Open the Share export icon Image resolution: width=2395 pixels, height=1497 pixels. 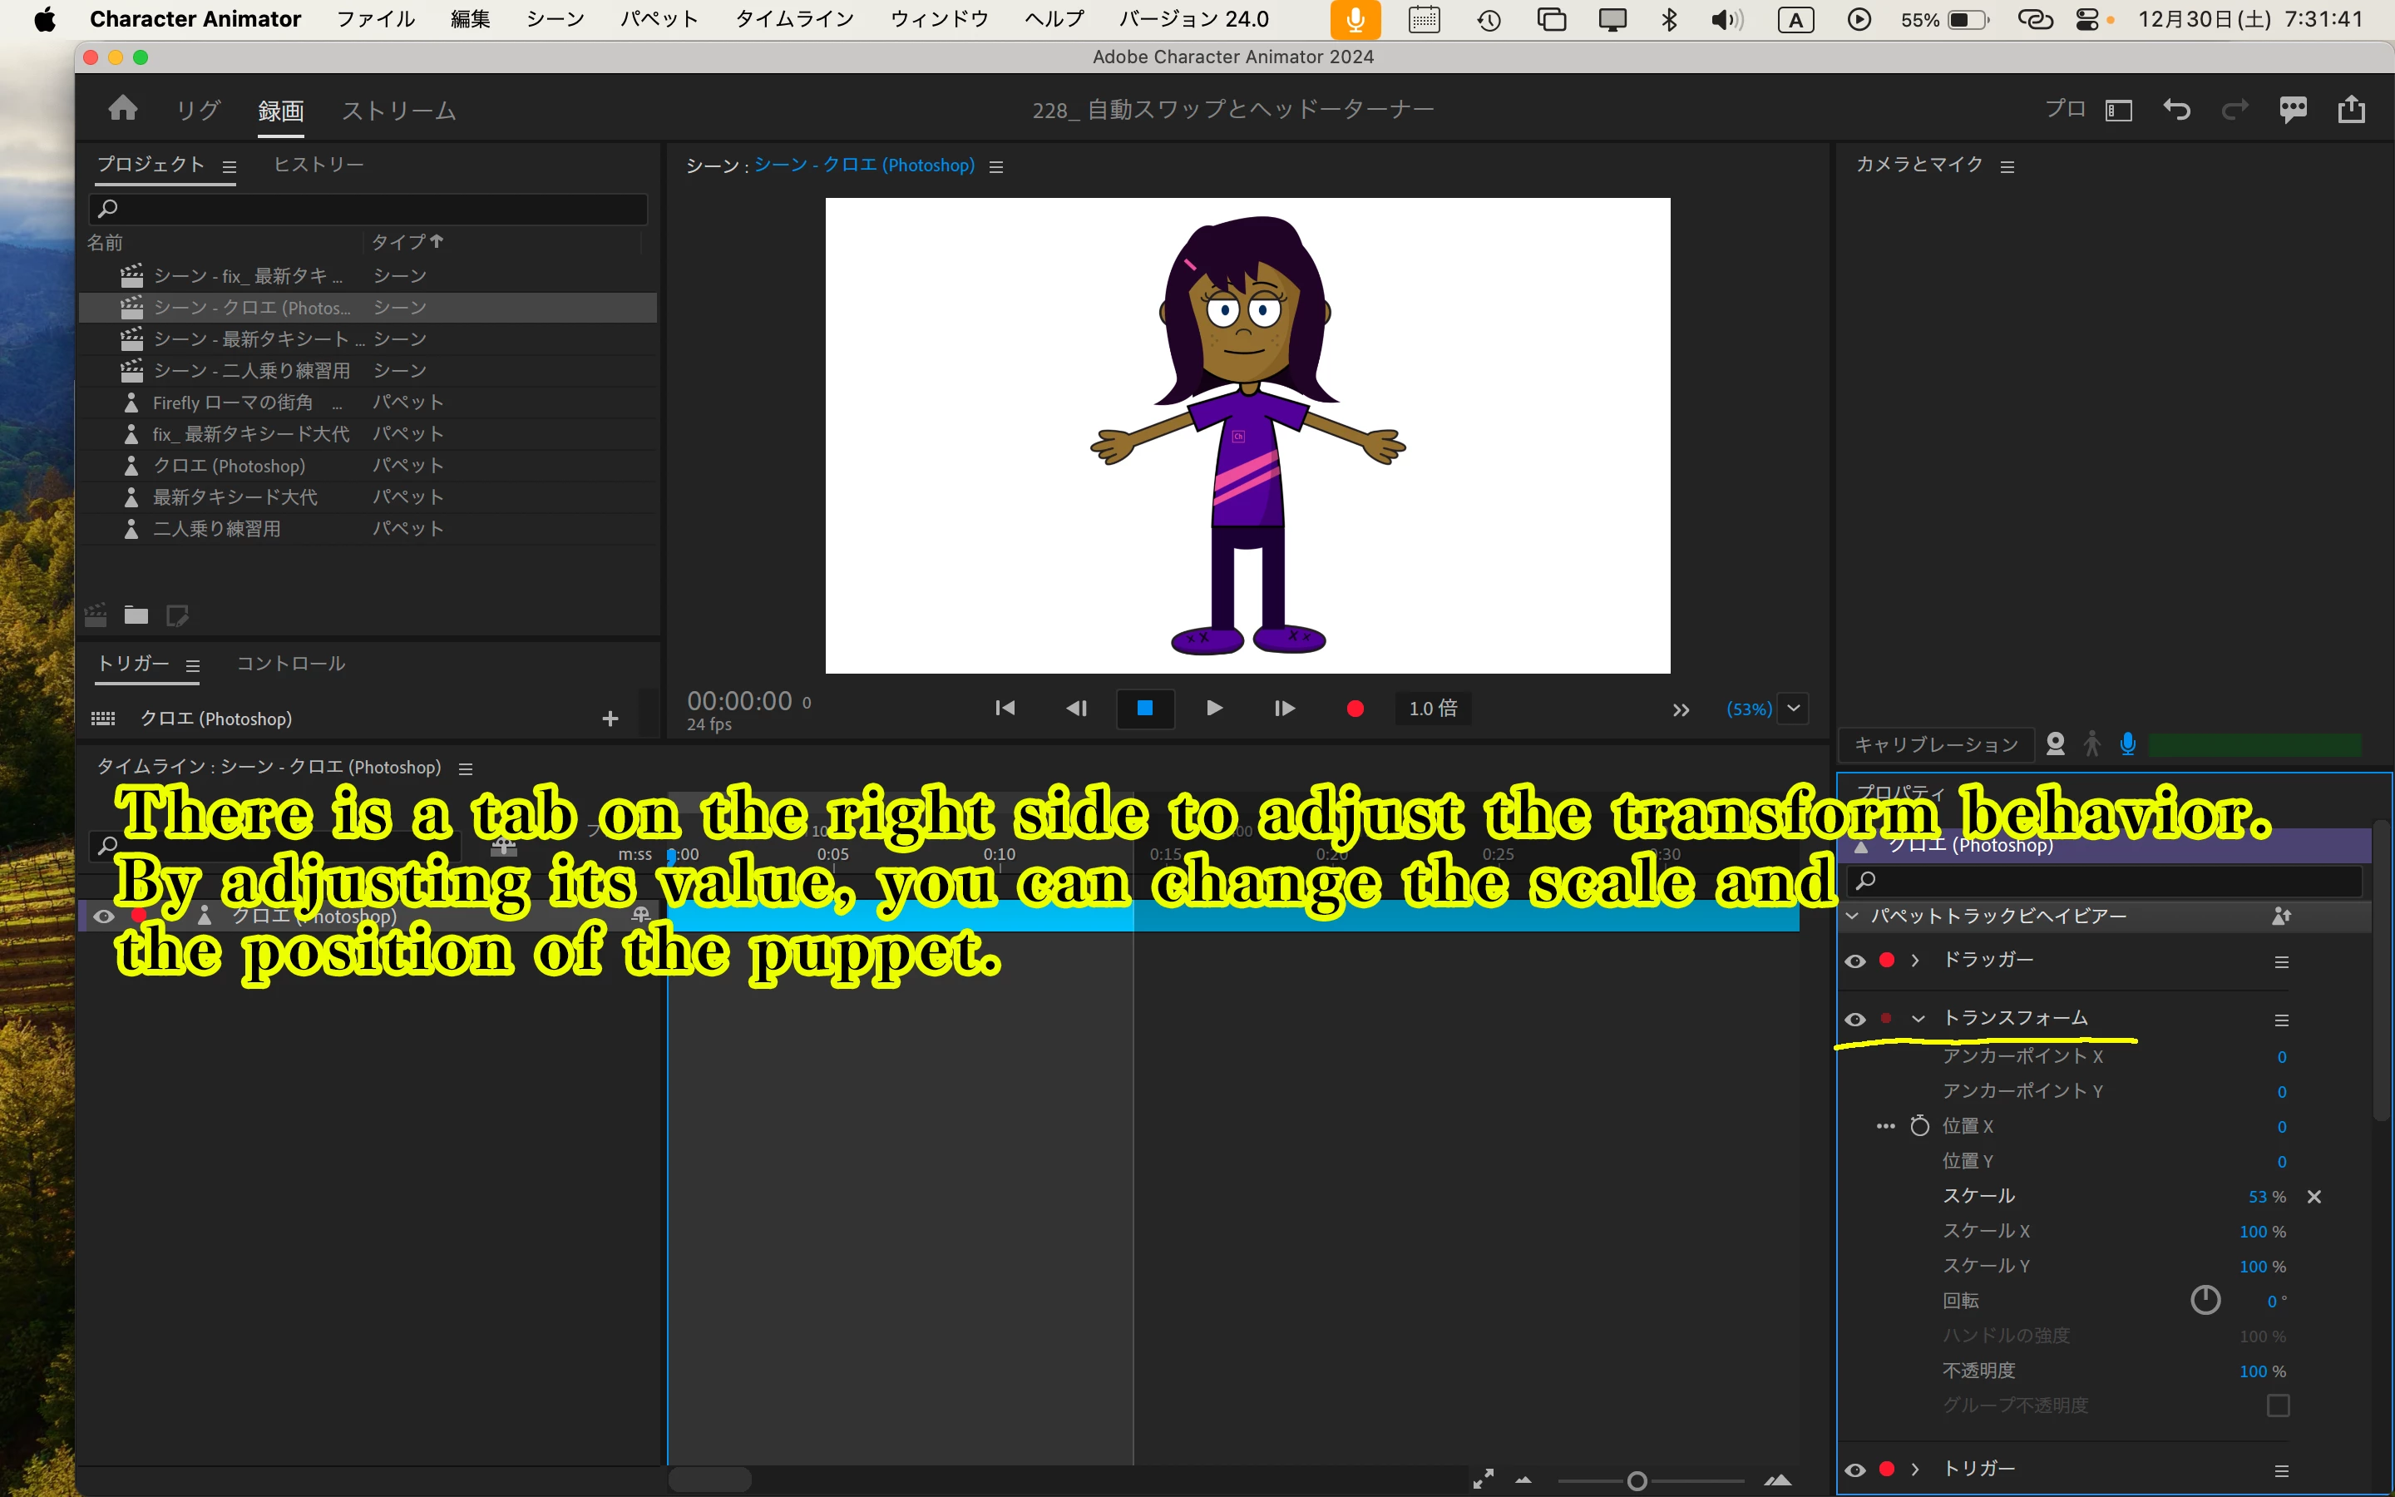pyautogui.click(x=2352, y=109)
